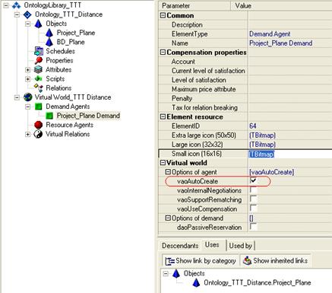Switch to the Used by tab
The width and height of the screenshot is (332, 293).
click(x=240, y=246)
